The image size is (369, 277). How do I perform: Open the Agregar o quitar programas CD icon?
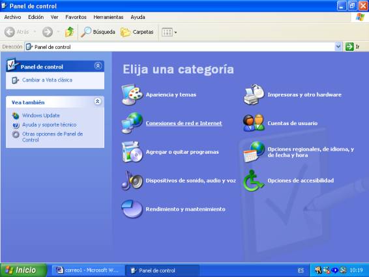pos(132,152)
